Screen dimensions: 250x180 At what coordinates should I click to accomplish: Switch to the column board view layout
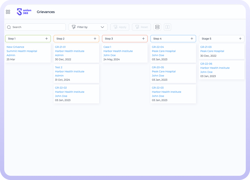pos(167,27)
